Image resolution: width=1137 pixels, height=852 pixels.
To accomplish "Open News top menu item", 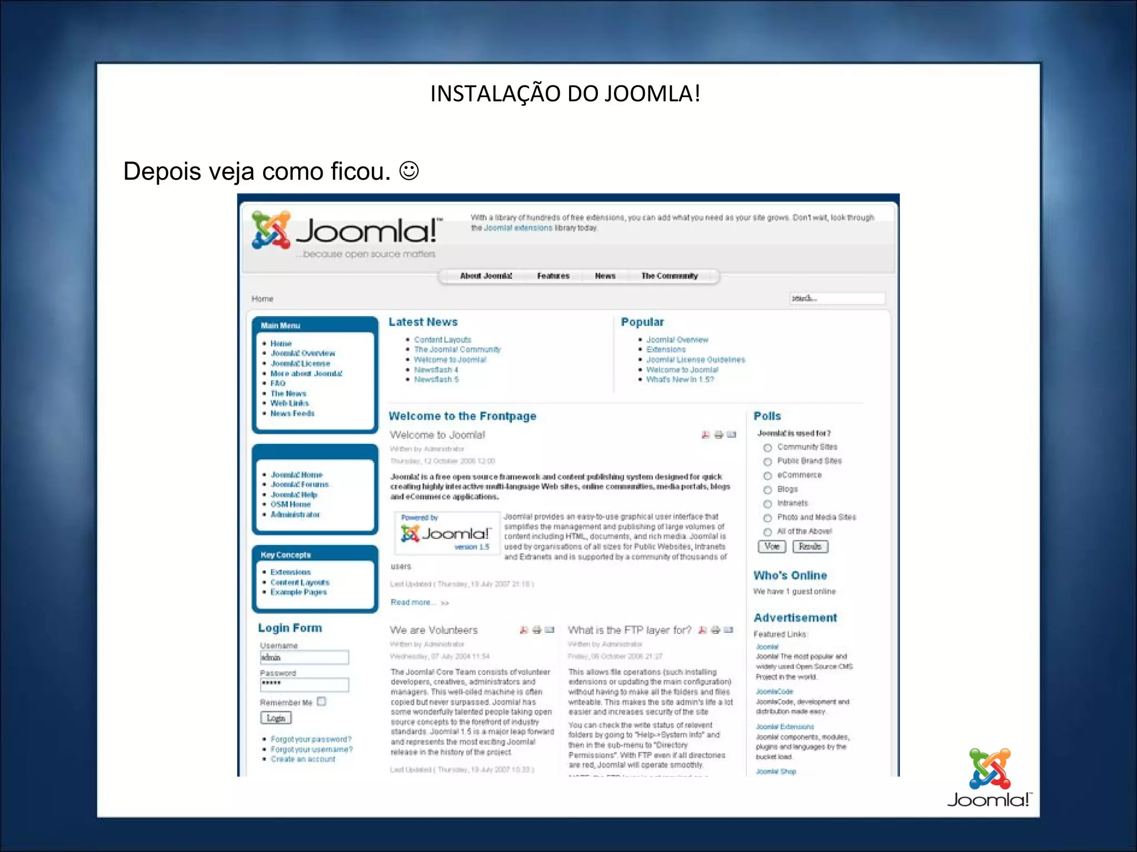I will point(605,276).
